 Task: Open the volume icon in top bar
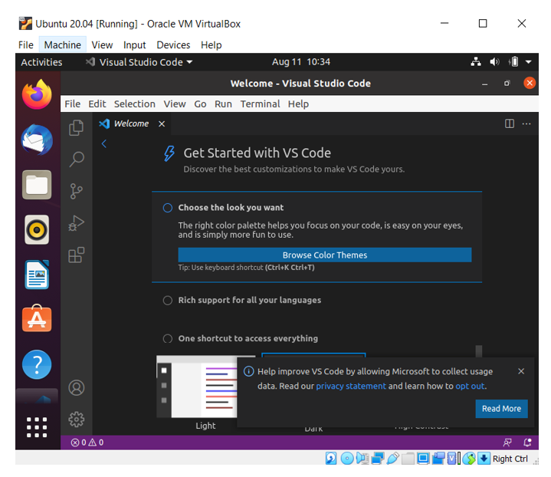(x=494, y=62)
